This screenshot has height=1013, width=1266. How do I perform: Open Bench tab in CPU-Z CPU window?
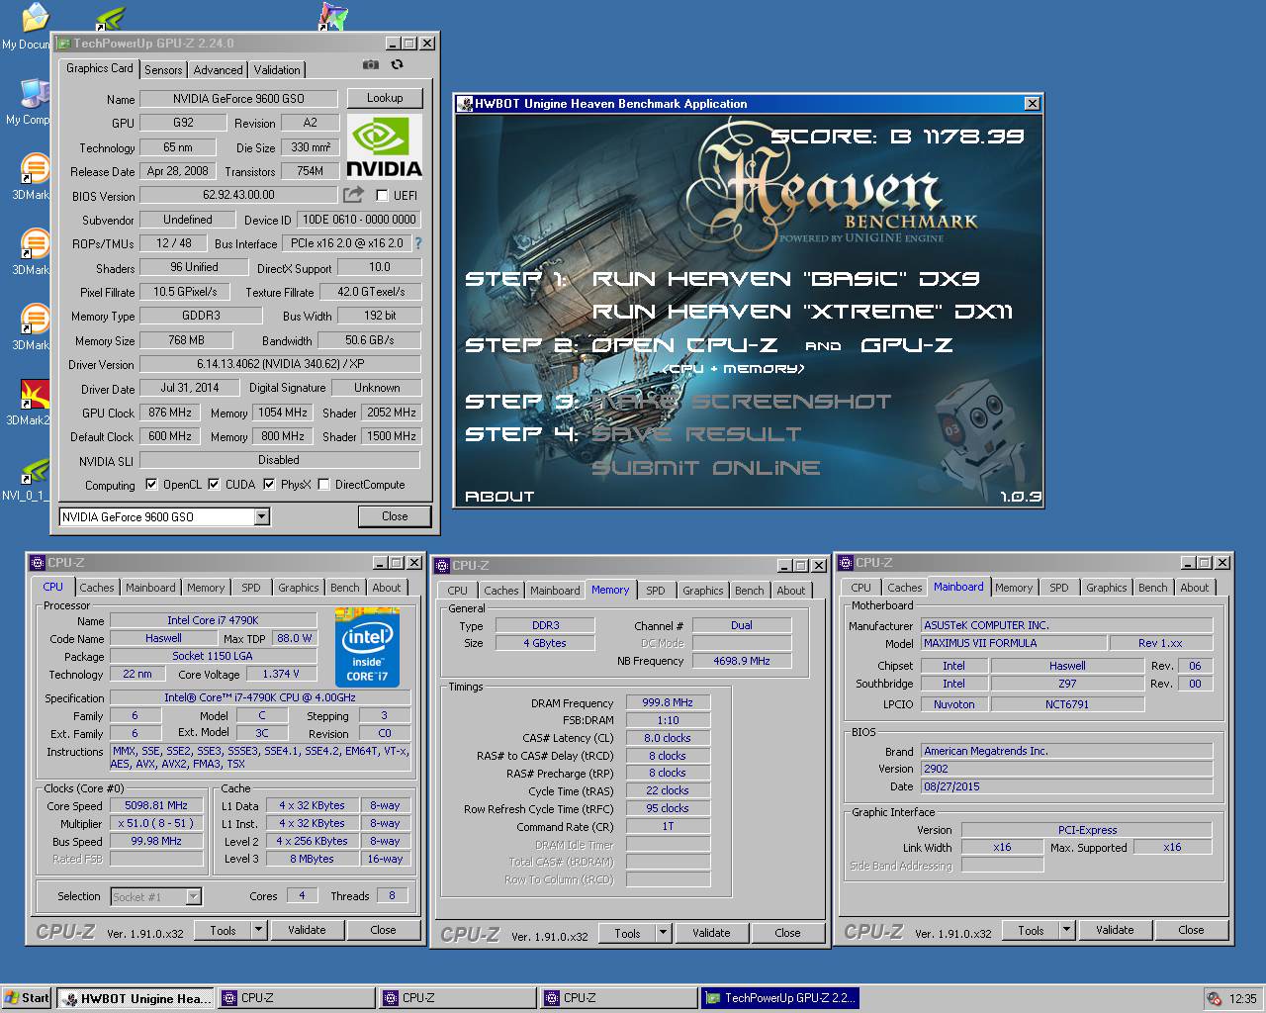click(345, 588)
